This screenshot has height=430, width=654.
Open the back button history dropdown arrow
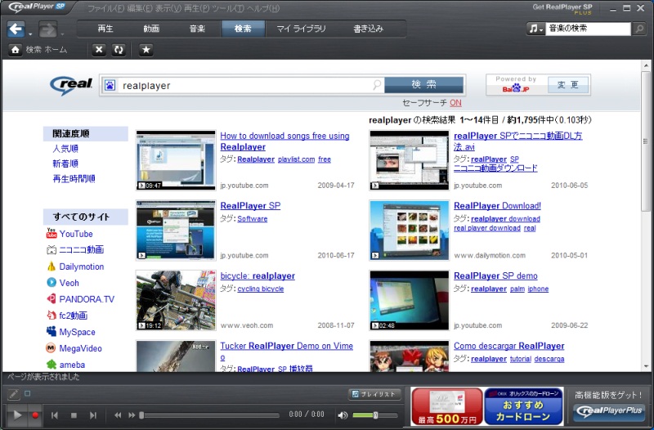(x=30, y=34)
